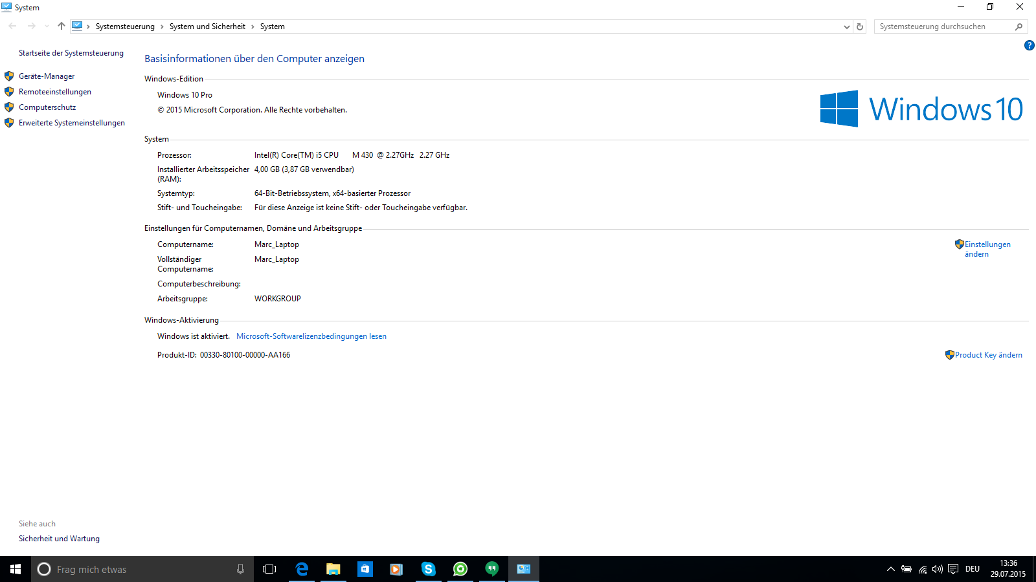Click the Windows Start button
Image resolution: width=1036 pixels, height=582 pixels.
click(16, 569)
